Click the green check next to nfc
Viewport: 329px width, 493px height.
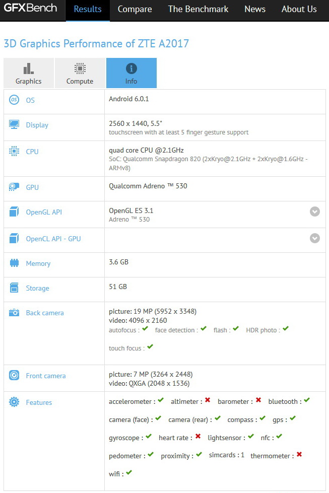tap(279, 437)
